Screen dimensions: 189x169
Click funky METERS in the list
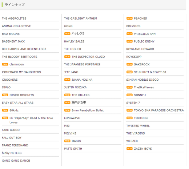(x=12, y=153)
